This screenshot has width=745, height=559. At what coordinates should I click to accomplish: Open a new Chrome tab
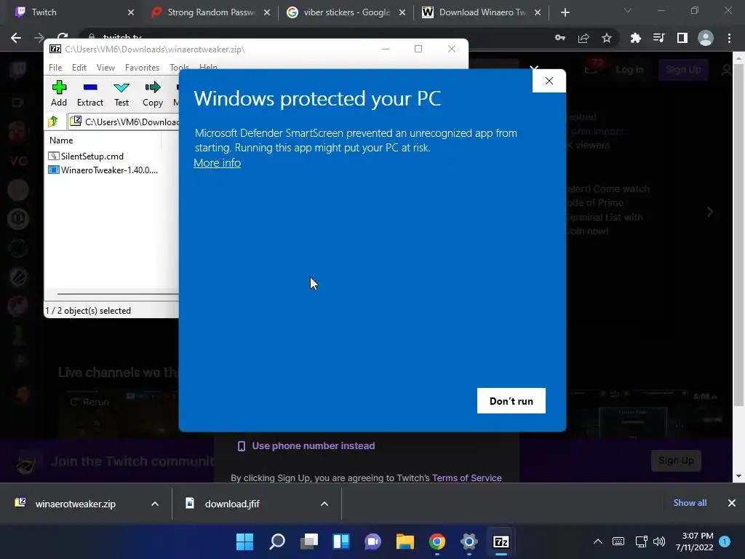click(565, 12)
